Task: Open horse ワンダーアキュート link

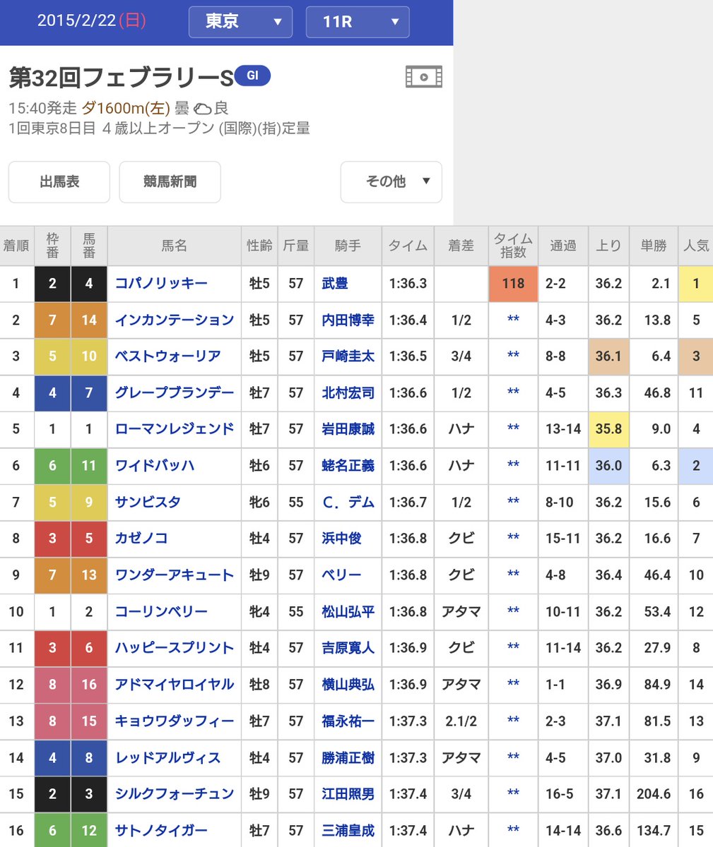Action: [x=175, y=575]
